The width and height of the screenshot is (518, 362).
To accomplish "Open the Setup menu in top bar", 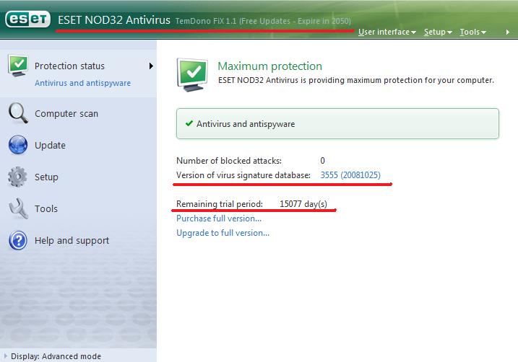I will click(x=438, y=32).
